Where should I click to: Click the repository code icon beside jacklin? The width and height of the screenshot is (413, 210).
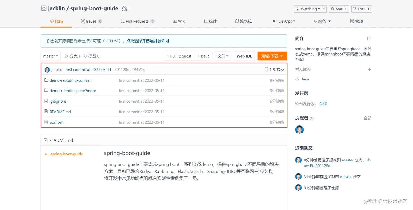point(44,8)
